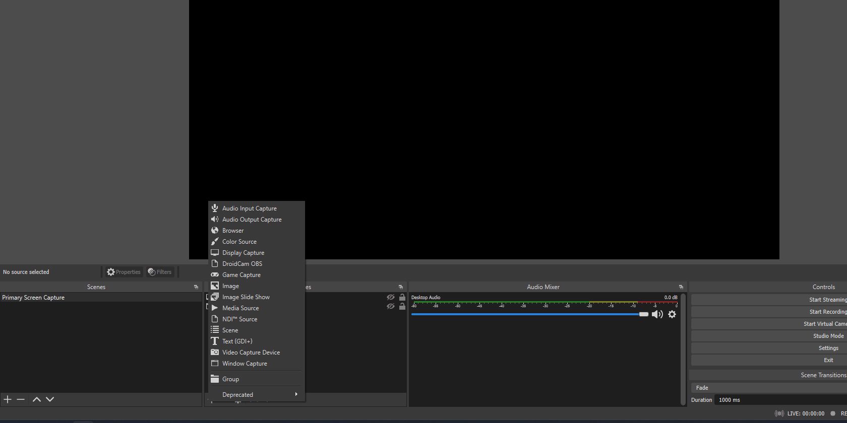Move the scene down
This screenshot has height=423, width=847.
[50, 399]
